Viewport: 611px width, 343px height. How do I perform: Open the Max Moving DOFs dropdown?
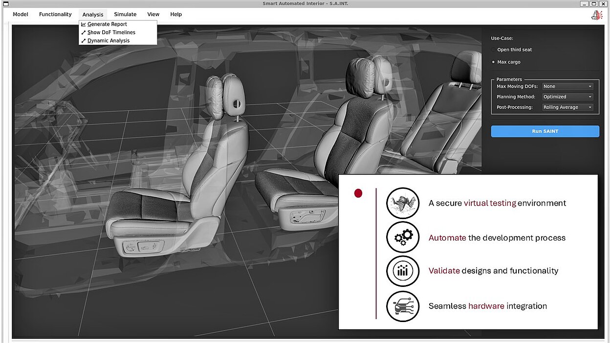pos(567,86)
